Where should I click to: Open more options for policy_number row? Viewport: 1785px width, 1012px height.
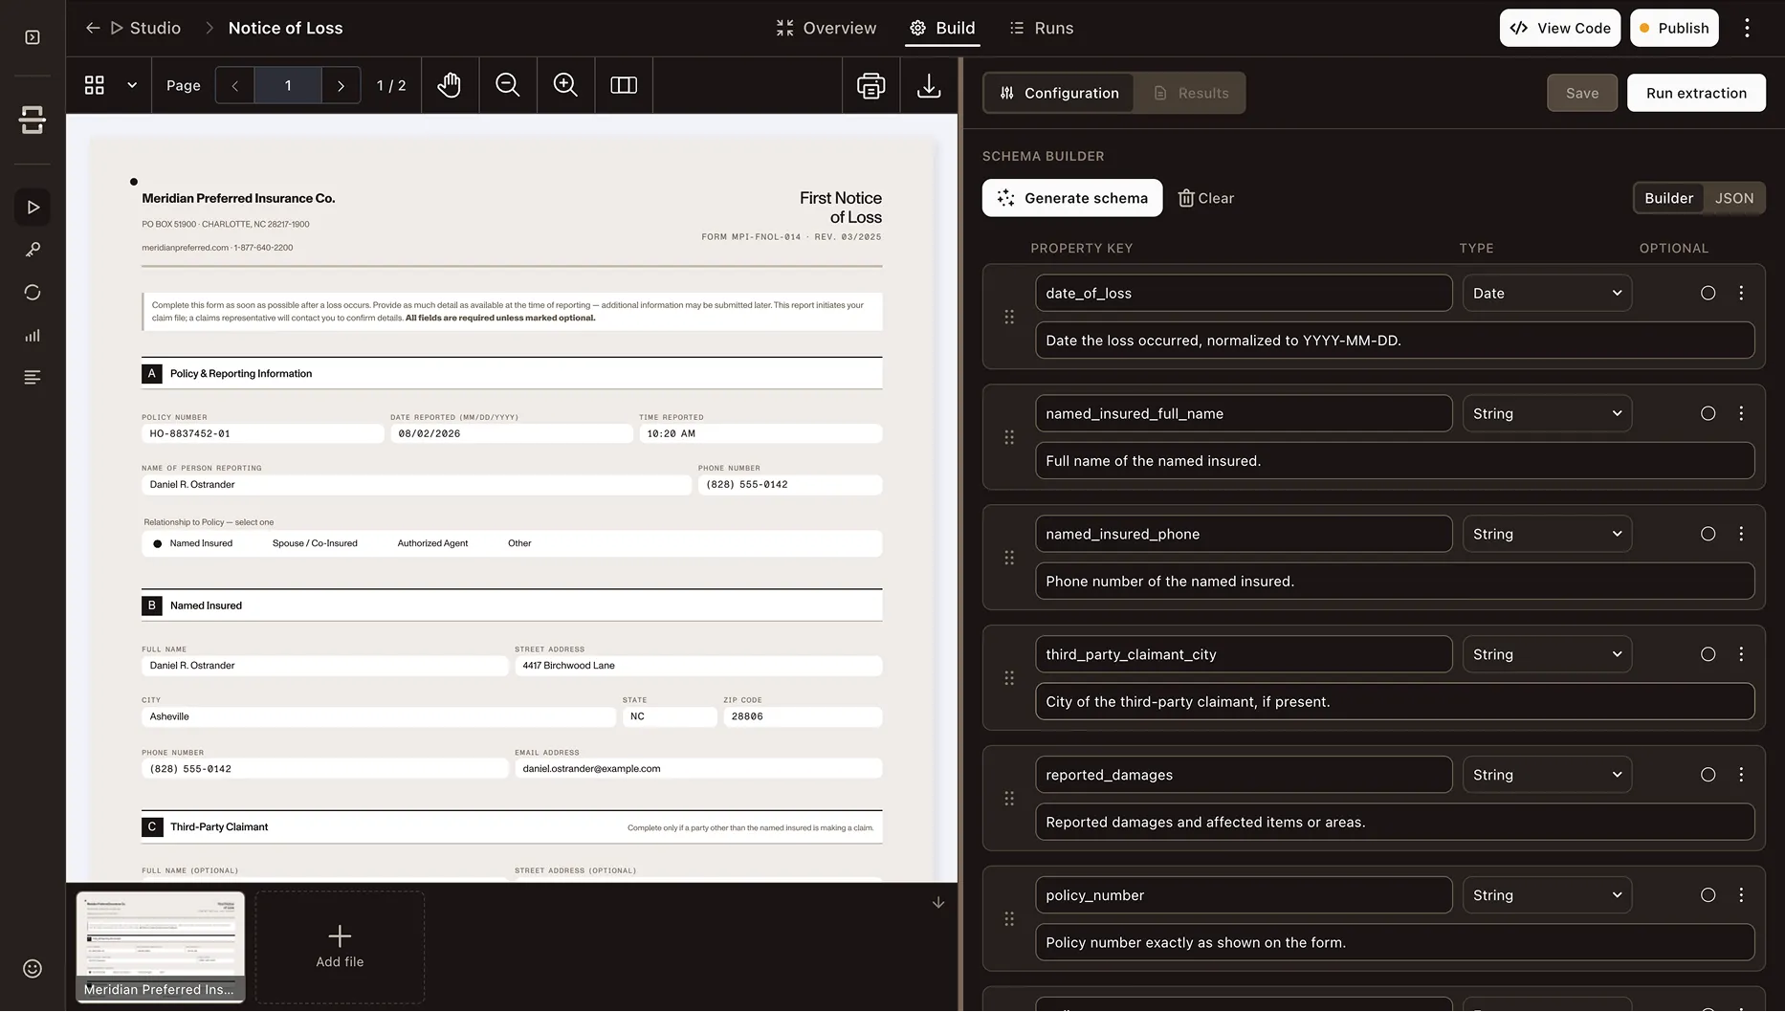tap(1741, 896)
